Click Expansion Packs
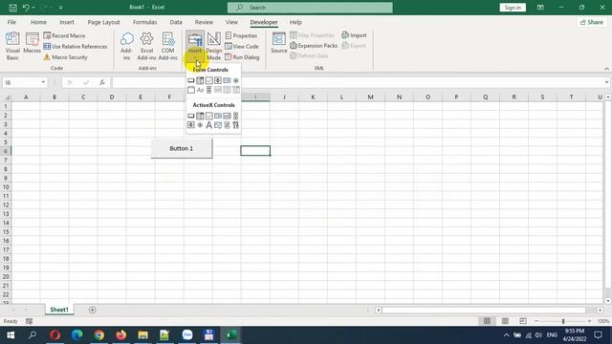The image size is (612, 344). coord(314,46)
